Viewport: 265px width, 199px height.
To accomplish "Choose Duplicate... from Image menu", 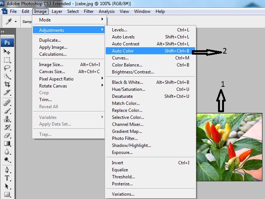I will [x=69, y=40].
